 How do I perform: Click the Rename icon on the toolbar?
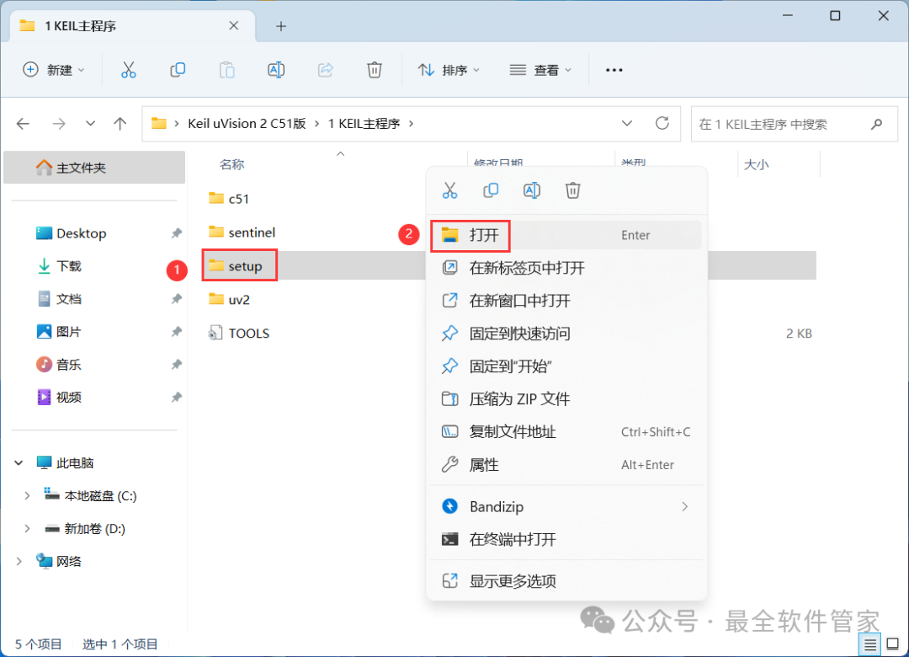[276, 70]
